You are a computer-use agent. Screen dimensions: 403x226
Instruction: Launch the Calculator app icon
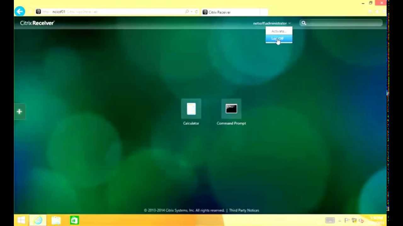[191, 109]
